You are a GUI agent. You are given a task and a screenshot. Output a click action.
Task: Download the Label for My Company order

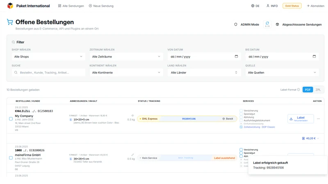(301, 119)
